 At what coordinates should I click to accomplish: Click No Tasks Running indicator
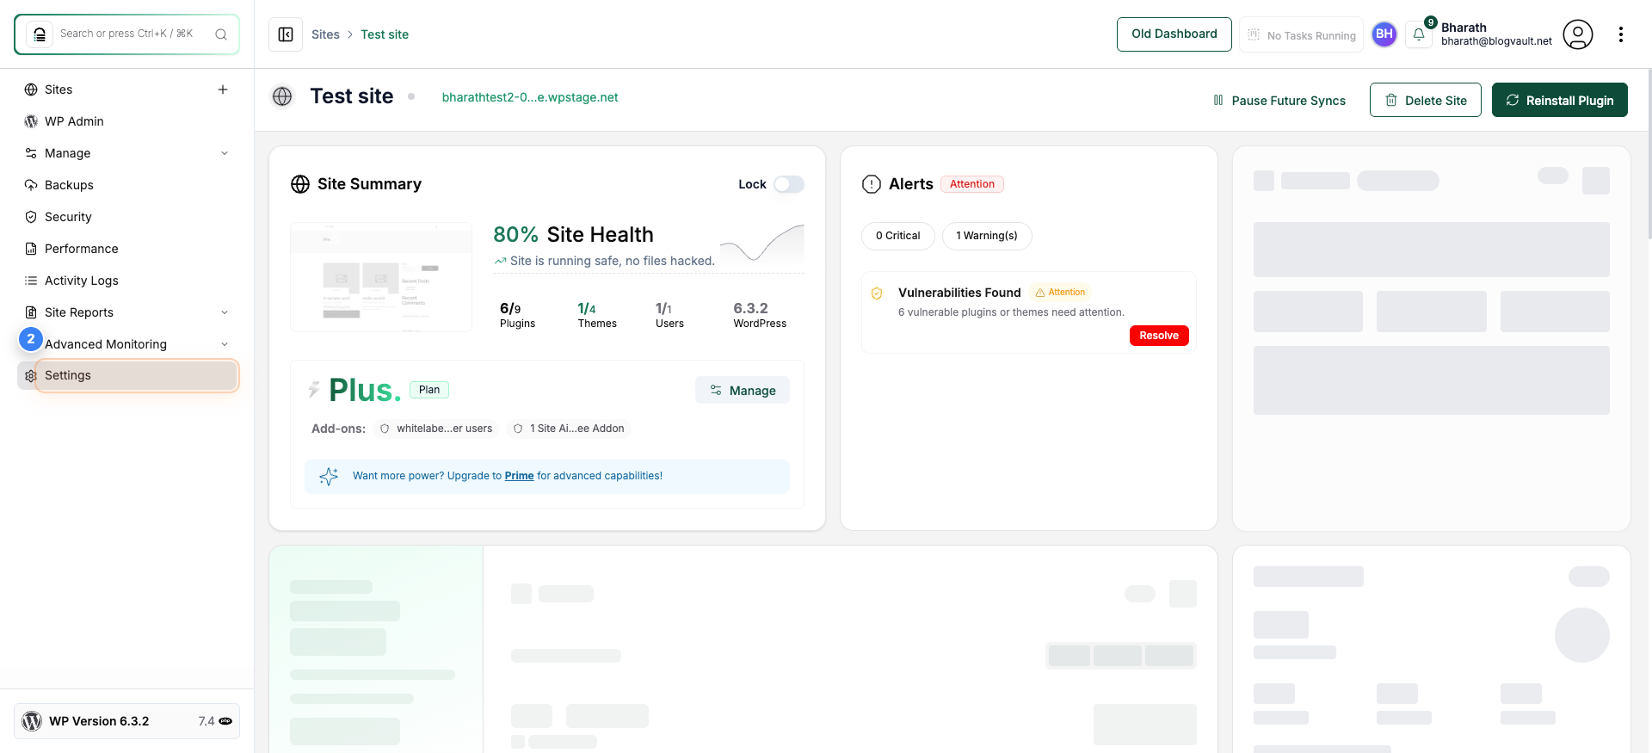(1301, 34)
